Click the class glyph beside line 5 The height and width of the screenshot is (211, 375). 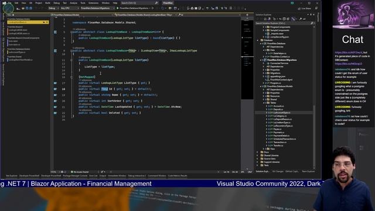coord(55,32)
